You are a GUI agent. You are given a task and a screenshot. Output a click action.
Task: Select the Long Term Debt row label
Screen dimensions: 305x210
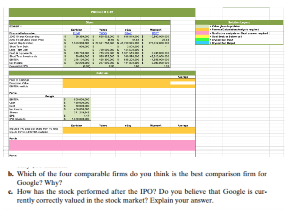pyautogui.click(x=19, y=50)
